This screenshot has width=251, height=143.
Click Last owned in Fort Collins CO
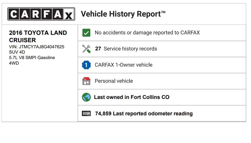point(132,97)
